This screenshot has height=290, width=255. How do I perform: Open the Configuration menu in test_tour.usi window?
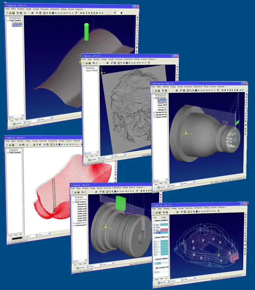point(221,86)
